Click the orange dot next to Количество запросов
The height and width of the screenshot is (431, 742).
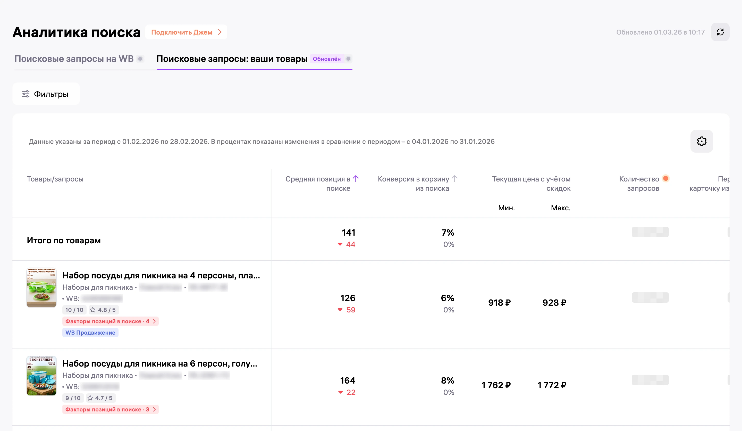[665, 179]
